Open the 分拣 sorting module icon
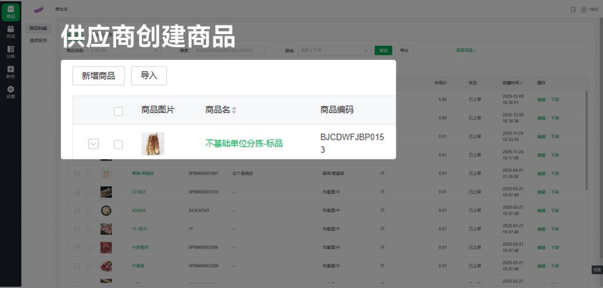 coord(11,52)
